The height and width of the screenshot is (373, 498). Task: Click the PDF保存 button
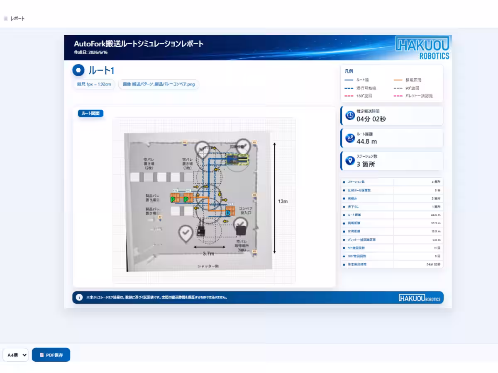51,355
